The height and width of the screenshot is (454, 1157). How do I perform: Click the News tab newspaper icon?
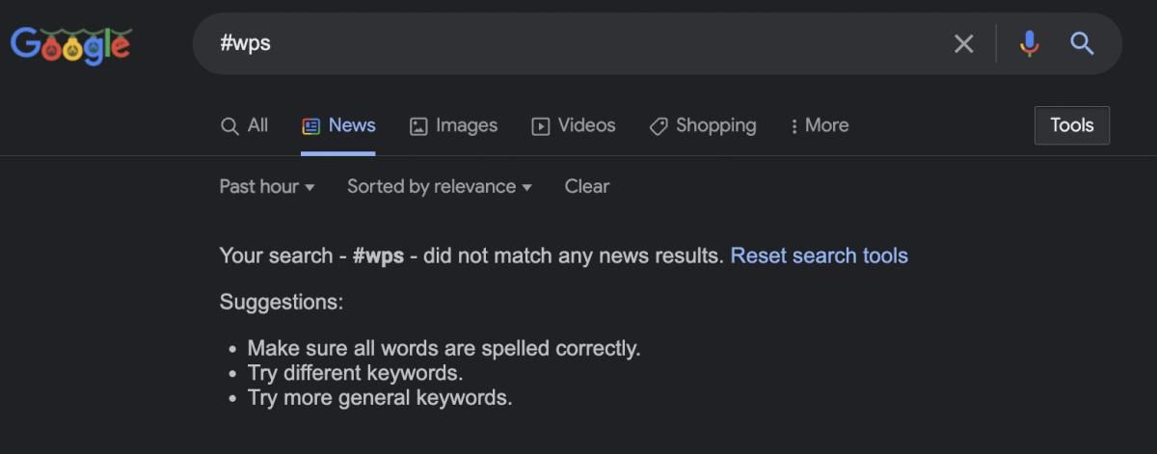click(x=310, y=126)
